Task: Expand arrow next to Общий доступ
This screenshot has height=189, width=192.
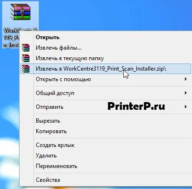Action: pyautogui.click(x=186, y=93)
